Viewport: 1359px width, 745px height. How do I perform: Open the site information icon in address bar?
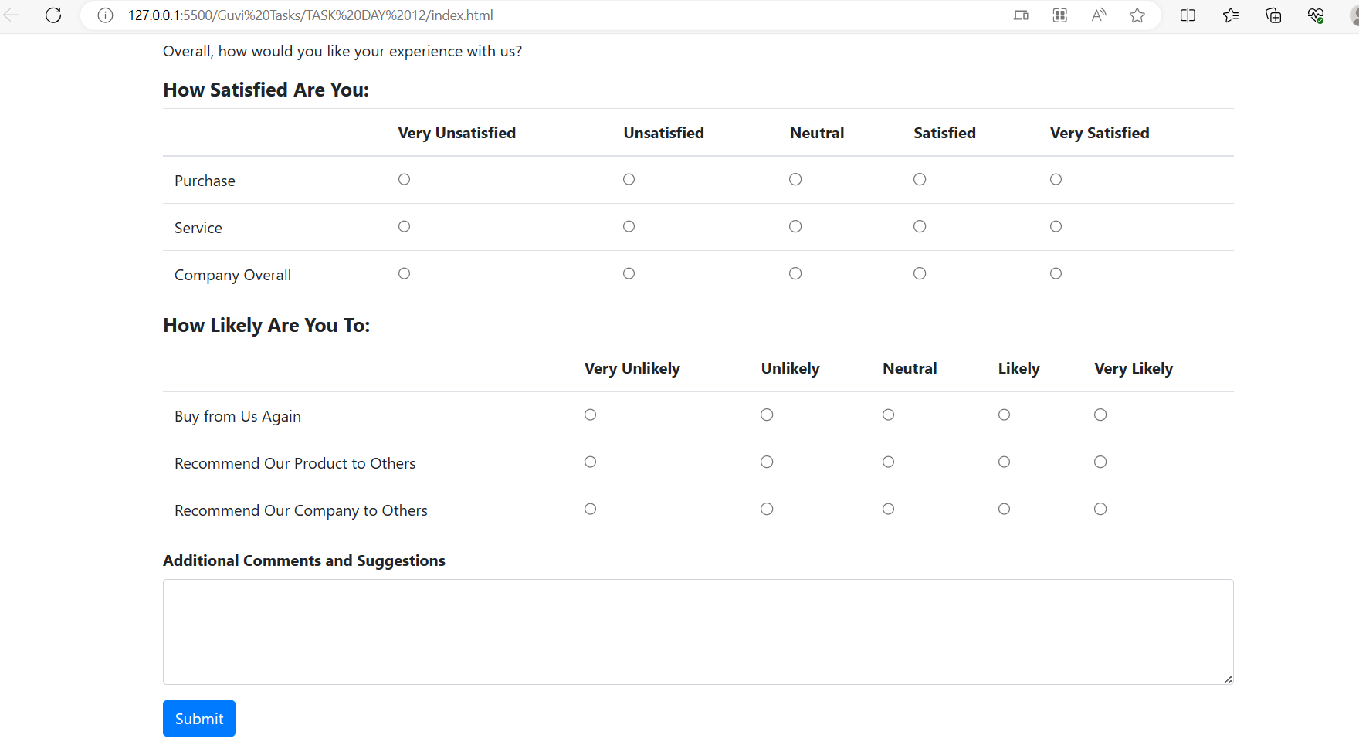click(x=104, y=15)
